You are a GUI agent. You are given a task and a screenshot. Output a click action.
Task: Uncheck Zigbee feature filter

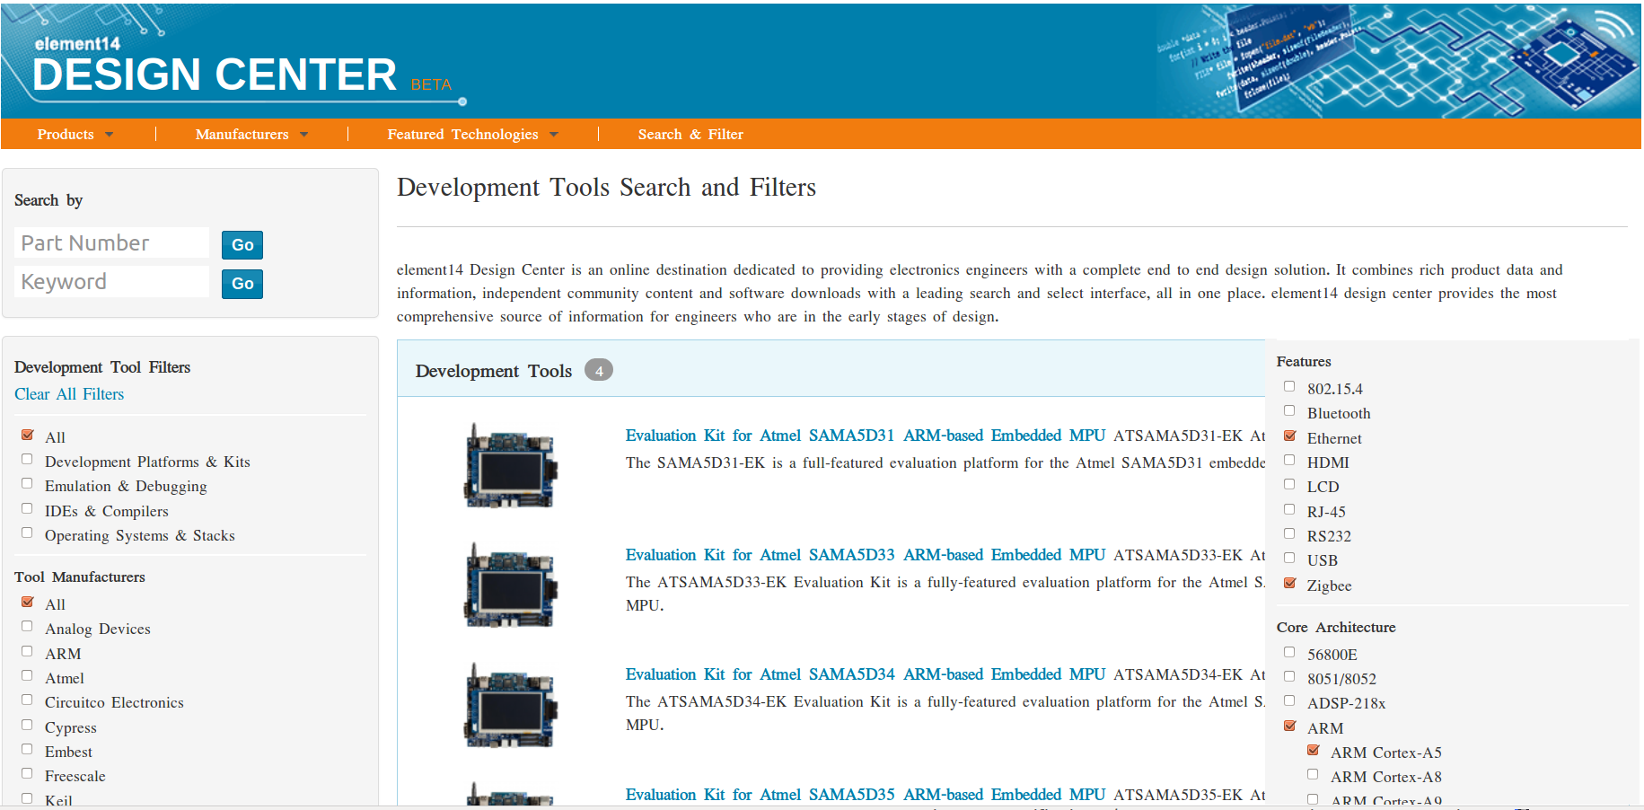coord(1290,584)
